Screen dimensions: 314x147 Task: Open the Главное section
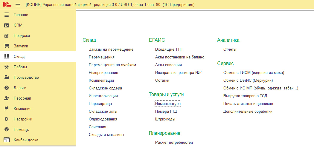tap(21, 15)
